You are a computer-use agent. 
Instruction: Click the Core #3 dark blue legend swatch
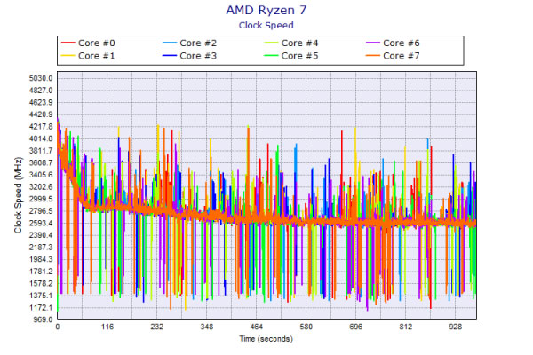coord(170,56)
